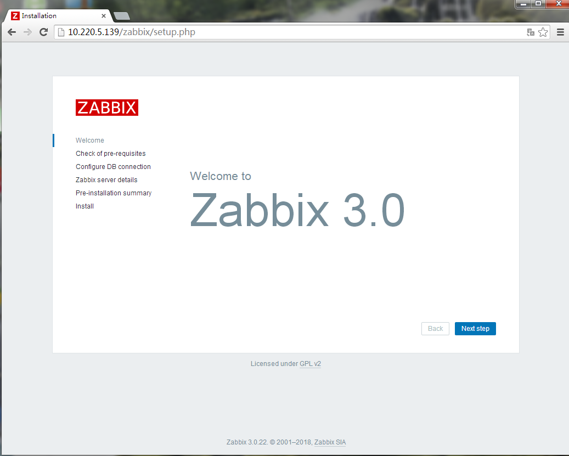
Task: Click the 'Welcome to' text
Action: (220, 176)
